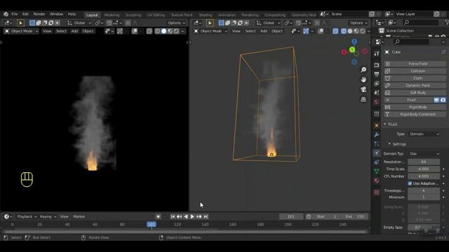Select material preview shading in right viewport
Image resolution: width=449 pixels, height=252 pixels.
[x=356, y=31]
